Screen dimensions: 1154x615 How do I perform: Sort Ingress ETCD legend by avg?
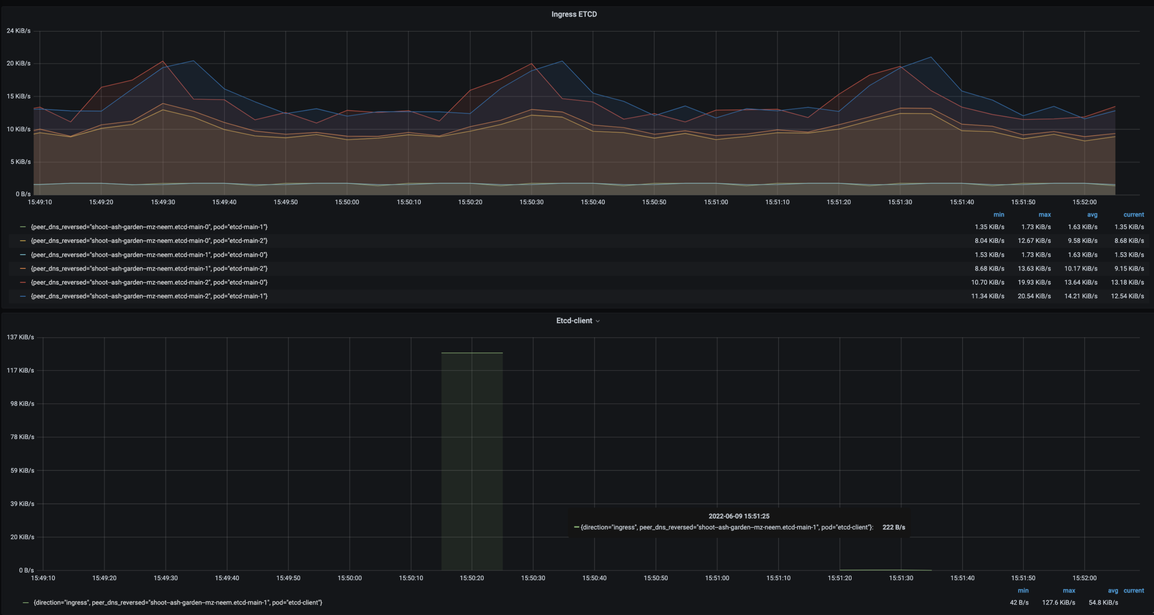pos(1092,215)
